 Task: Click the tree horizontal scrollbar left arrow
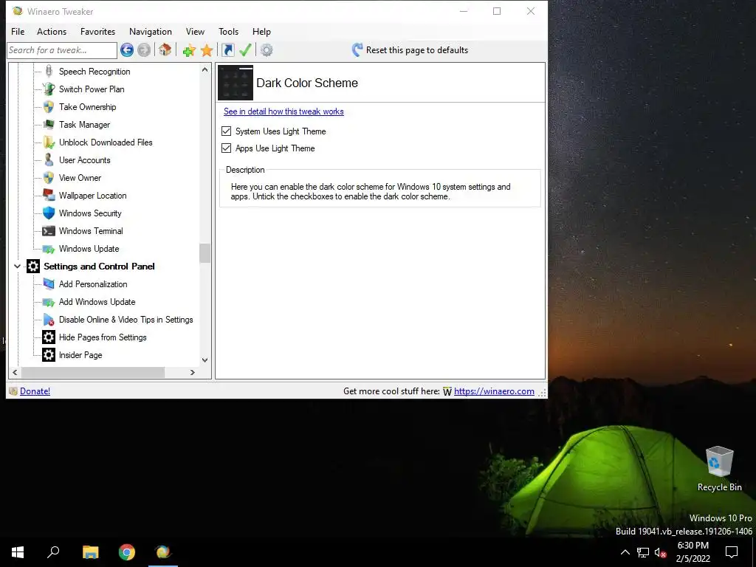click(x=15, y=372)
